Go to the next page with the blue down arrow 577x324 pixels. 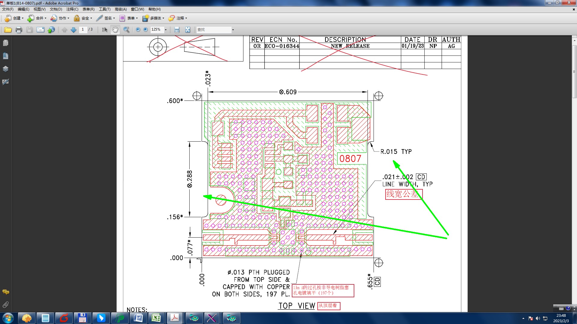pos(73,30)
